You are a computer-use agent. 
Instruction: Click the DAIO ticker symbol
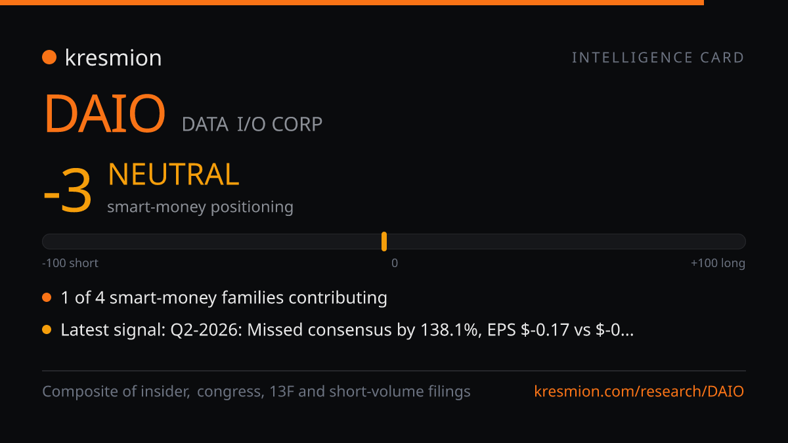(104, 114)
